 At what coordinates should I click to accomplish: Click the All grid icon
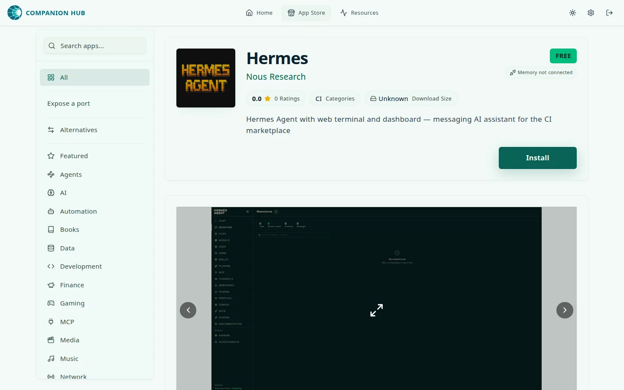[x=51, y=77]
